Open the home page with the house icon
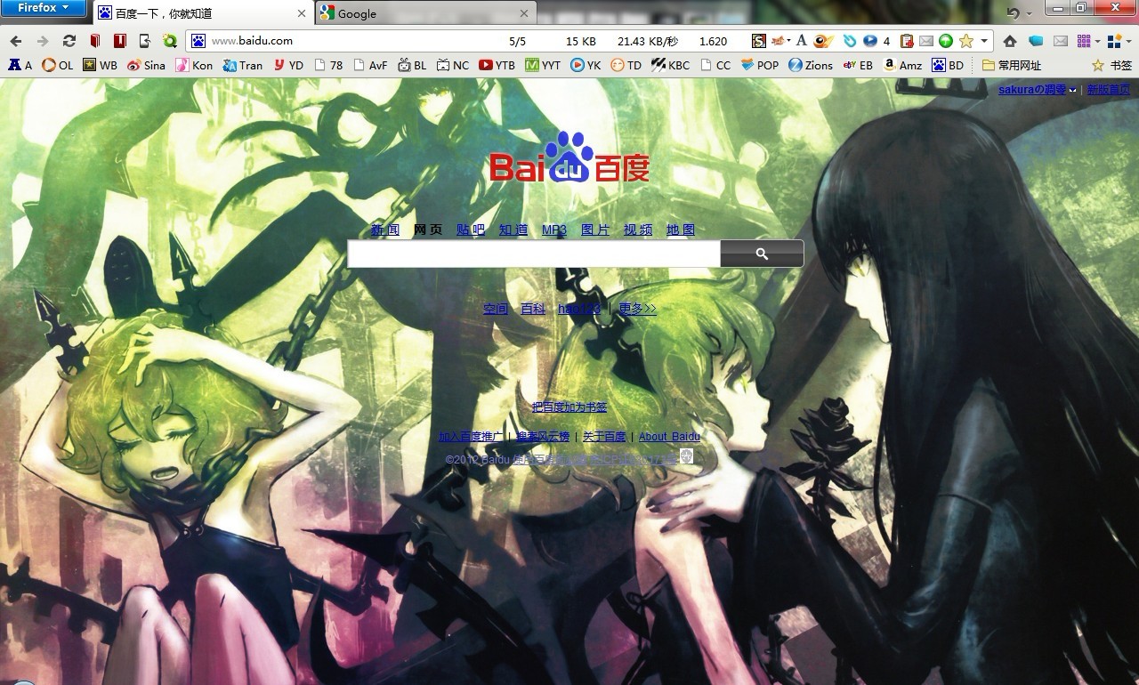Image resolution: width=1139 pixels, height=685 pixels. (1009, 41)
